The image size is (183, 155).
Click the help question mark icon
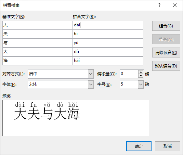(159, 5)
